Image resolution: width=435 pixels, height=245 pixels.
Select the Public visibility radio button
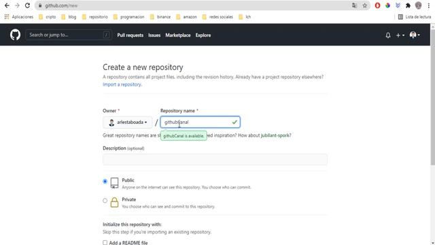[x=105, y=182]
